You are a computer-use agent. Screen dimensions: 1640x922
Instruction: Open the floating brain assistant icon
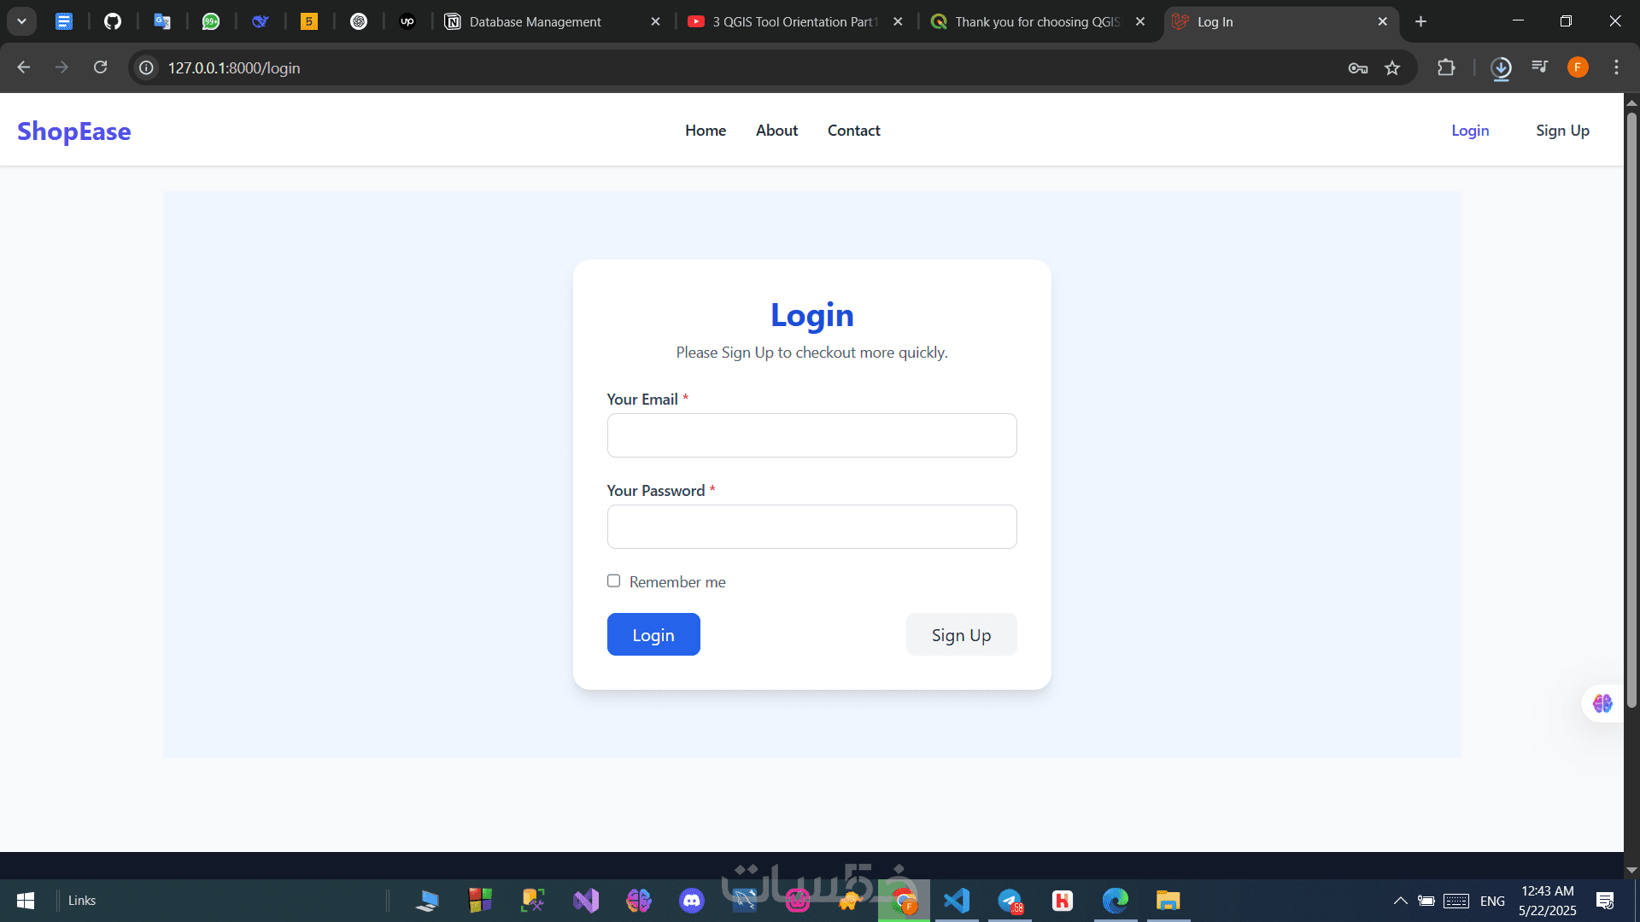click(x=1602, y=703)
